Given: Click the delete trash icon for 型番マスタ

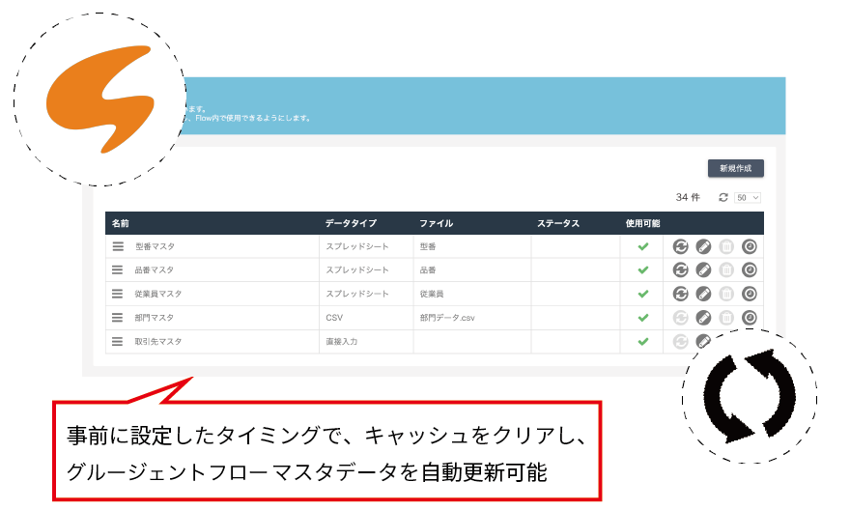Looking at the screenshot, I should 726,246.
